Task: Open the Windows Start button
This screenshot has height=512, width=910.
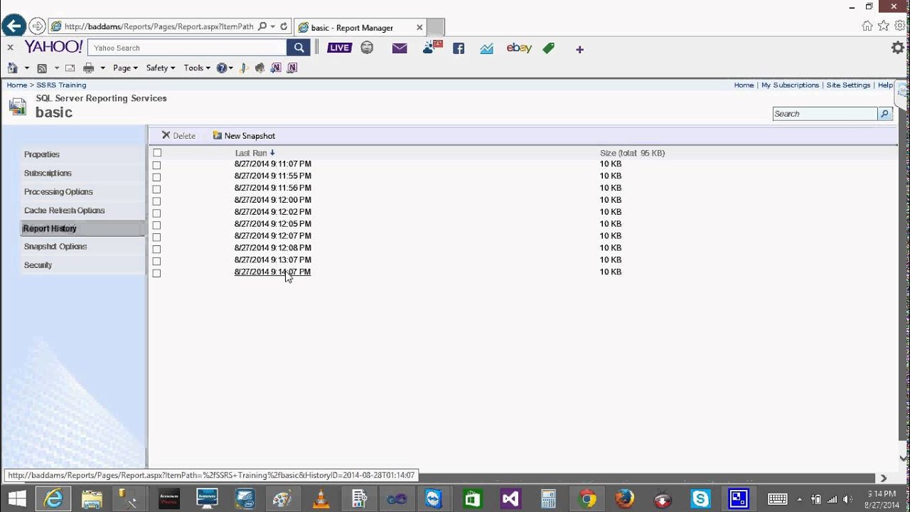Action: 17,498
